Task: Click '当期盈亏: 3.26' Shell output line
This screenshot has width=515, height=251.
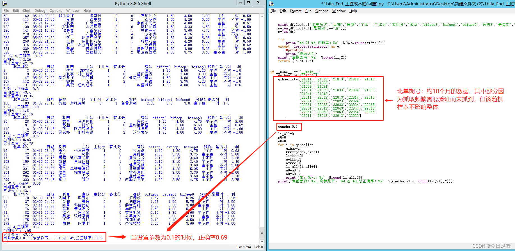Action: 17,60
